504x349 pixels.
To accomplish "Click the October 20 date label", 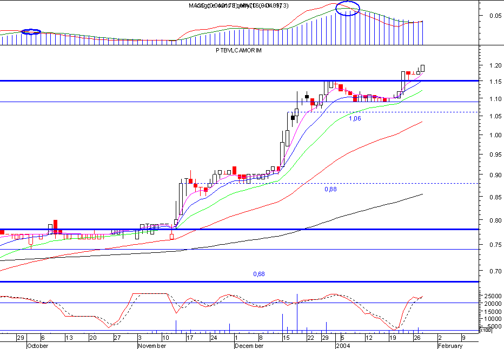I will (x=93, y=338).
